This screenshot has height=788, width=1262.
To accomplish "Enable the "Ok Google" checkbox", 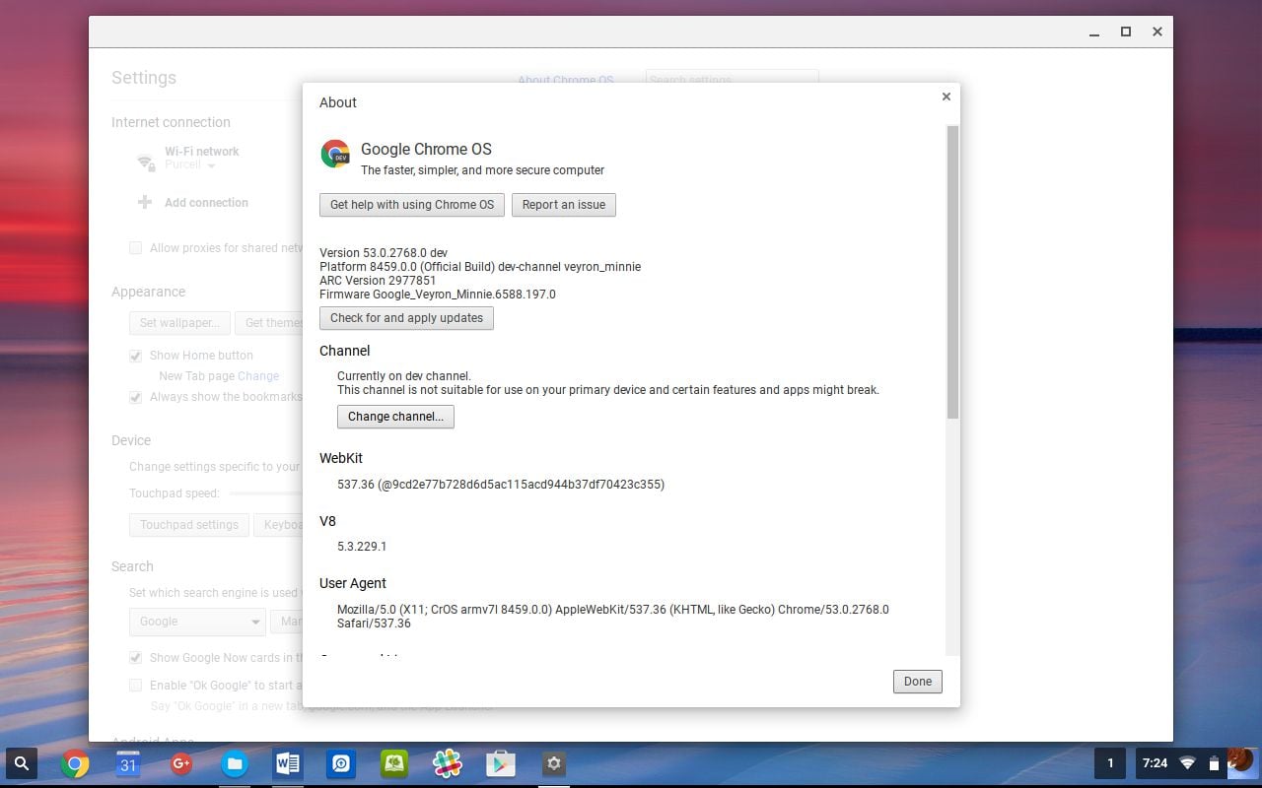I will coord(136,685).
